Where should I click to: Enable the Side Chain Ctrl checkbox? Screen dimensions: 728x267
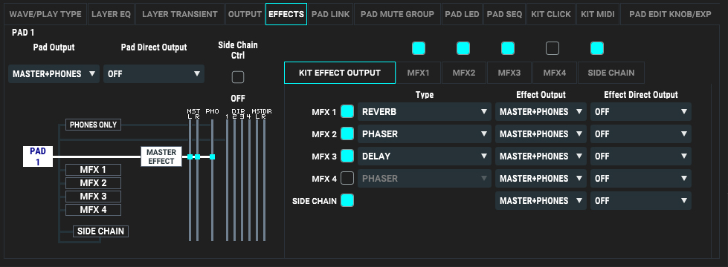point(238,77)
